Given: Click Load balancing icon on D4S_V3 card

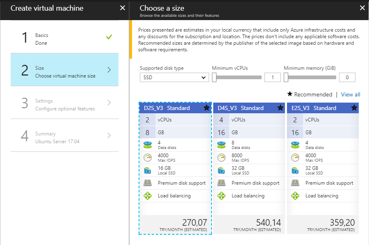Looking at the screenshot, I should pyautogui.click(x=221, y=195).
